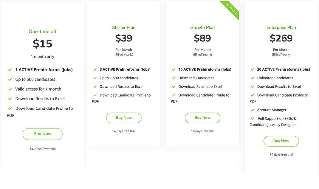Image resolution: width=319 pixels, height=189 pixels.
Task: Click the checkmark beside Unlimited Candidates in Growth Plan
Action: [x=174, y=78]
